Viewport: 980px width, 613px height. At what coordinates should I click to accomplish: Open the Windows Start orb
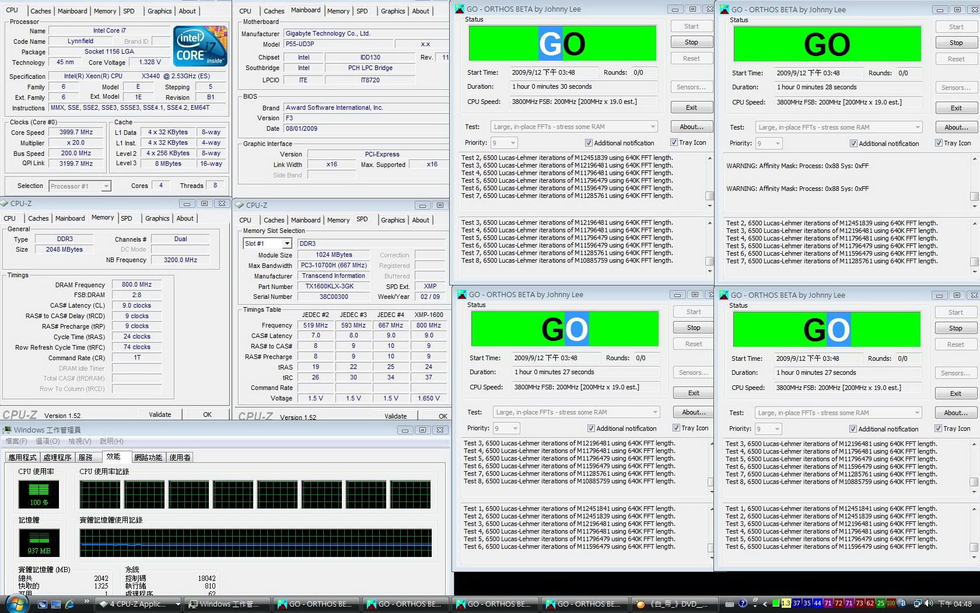pyautogui.click(x=16, y=604)
